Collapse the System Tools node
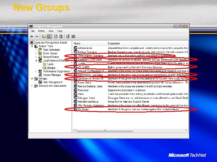Image resolution: width=217 pixels, height=162 pixels. click(x=32, y=46)
